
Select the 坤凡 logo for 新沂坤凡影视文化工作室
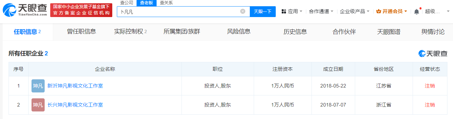(38, 86)
